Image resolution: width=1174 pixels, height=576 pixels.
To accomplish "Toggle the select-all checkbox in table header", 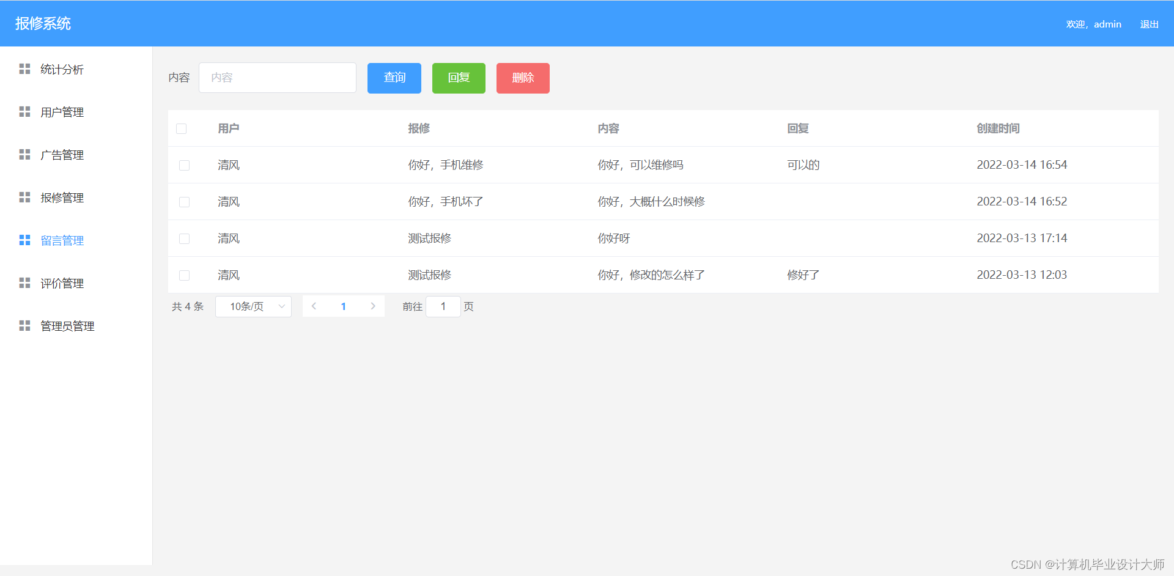I will pyautogui.click(x=181, y=128).
